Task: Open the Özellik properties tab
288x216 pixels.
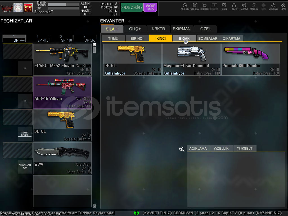Action: pos(221,148)
